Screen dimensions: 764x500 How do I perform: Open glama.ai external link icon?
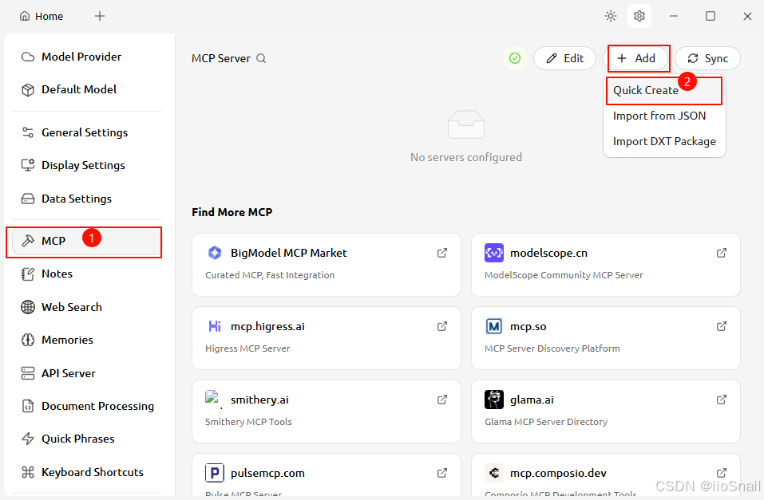click(x=721, y=400)
